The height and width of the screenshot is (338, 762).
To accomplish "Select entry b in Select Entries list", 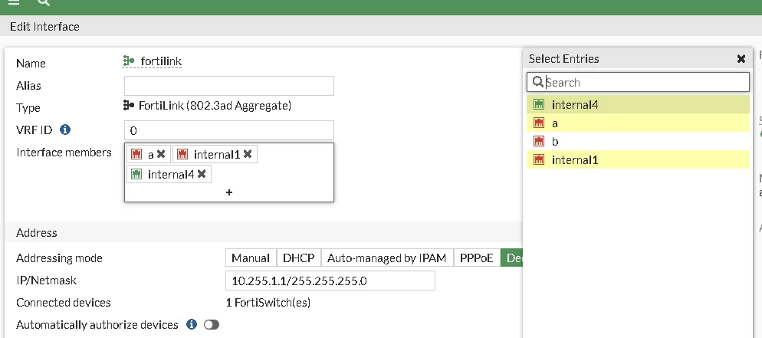I will tap(638, 141).
